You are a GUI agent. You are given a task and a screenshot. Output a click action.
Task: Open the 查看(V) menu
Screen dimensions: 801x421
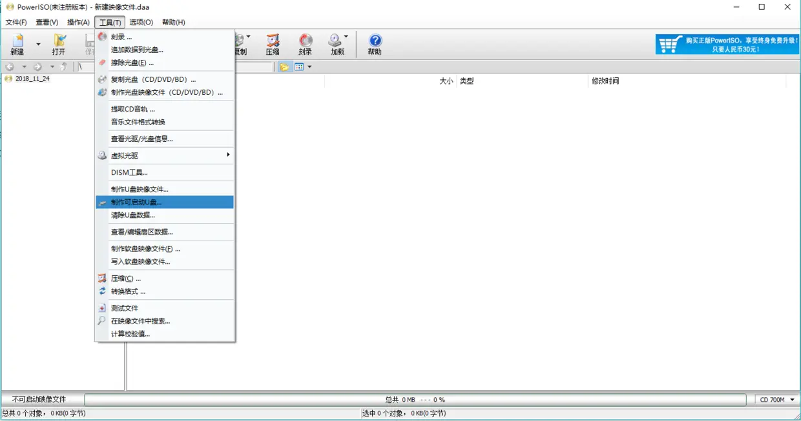(47, 23)
